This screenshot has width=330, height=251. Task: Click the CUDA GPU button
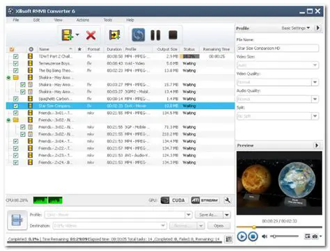[x=173, y=200]
